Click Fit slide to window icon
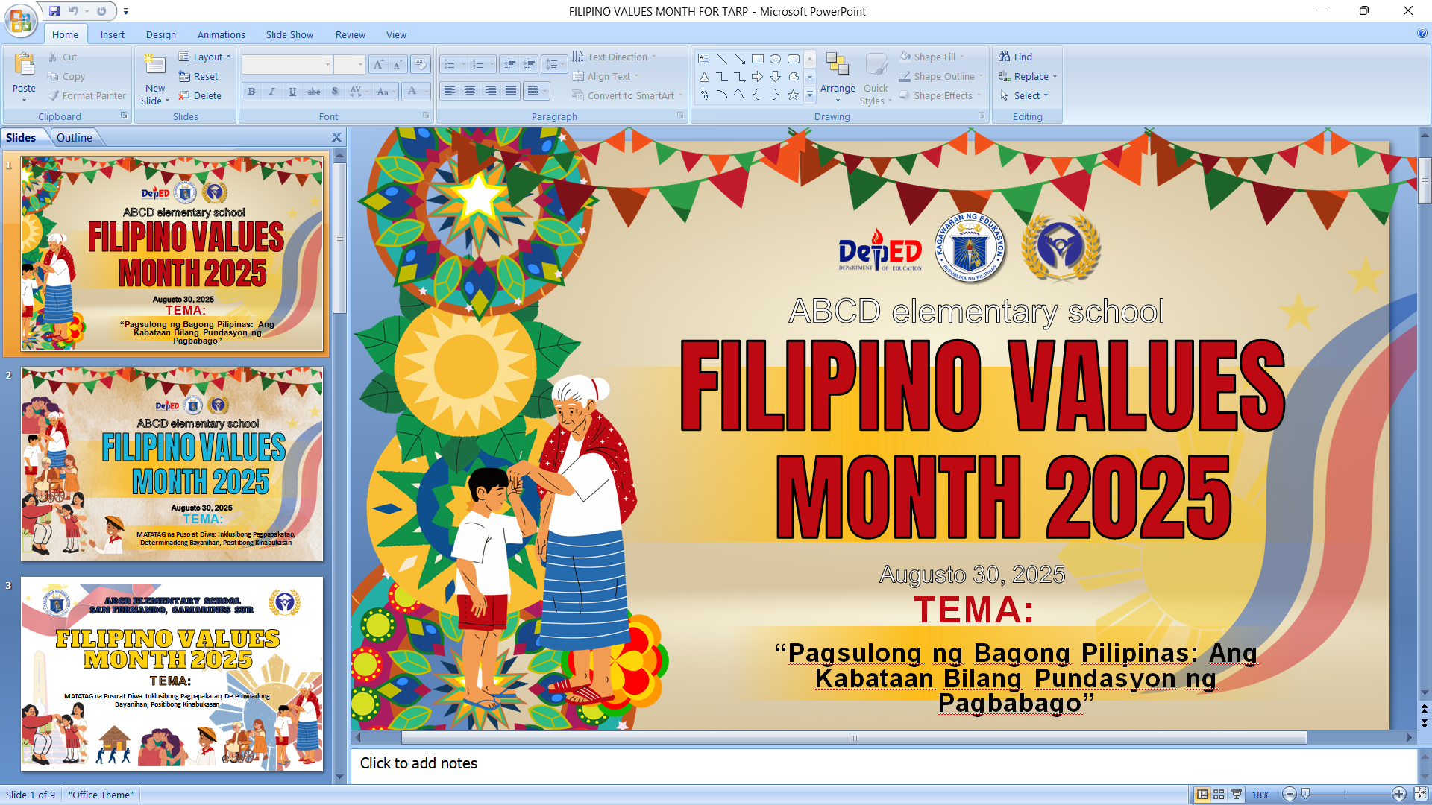 [x=1420, y=795]
